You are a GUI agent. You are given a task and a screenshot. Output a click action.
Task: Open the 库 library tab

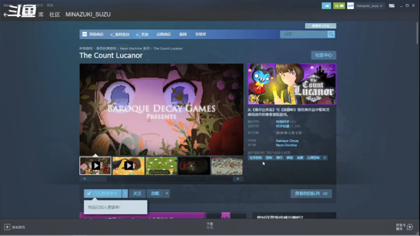[41, 15]
